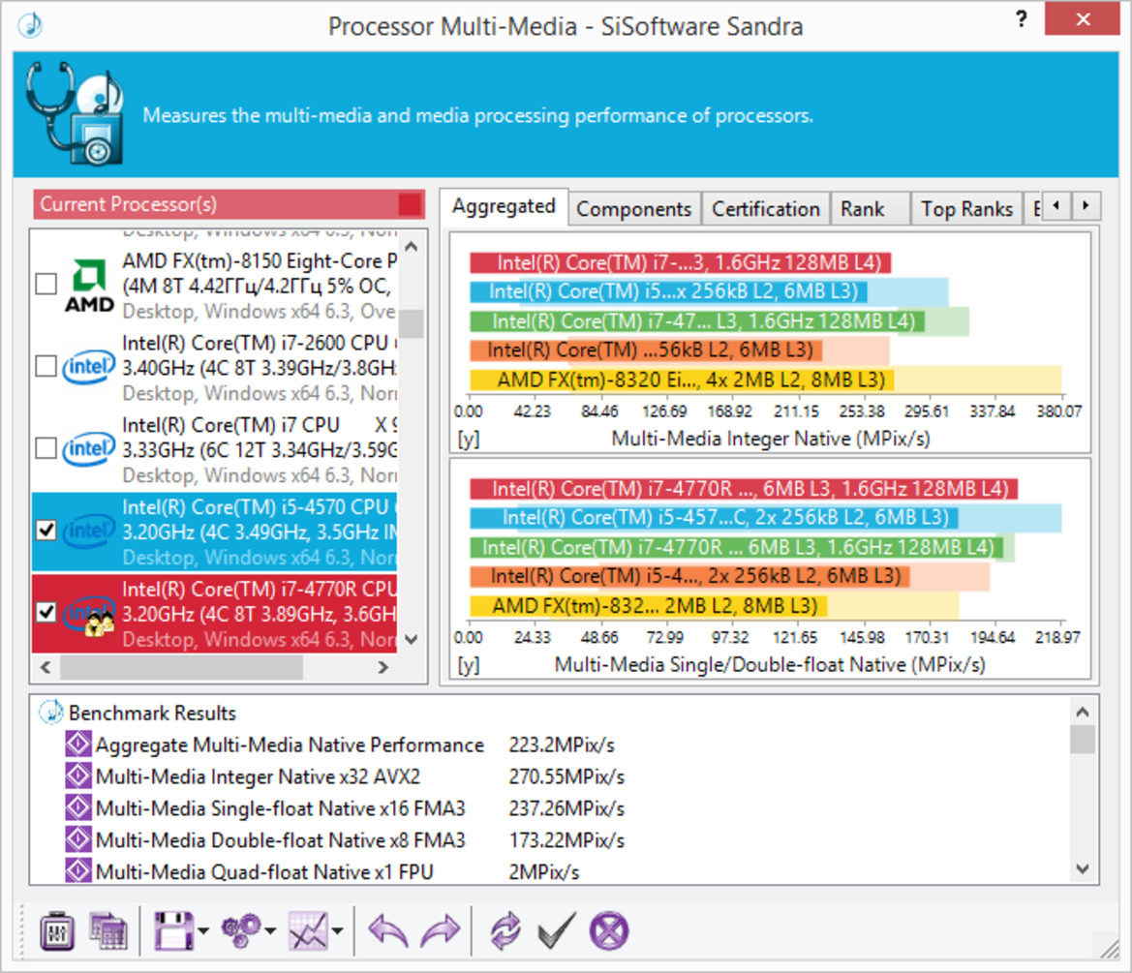Click the [y] axis toggle of Single/Double-float chart
This screenshot has width=1132, height=973.
469,665
